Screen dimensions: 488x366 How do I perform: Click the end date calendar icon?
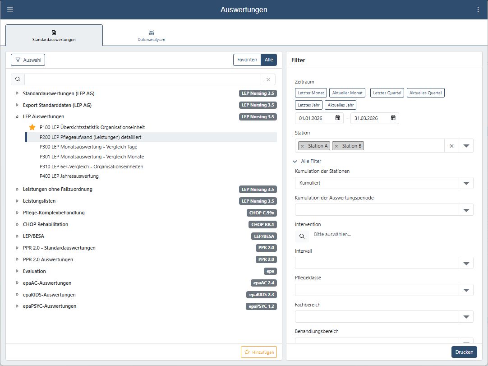[393, 118]
